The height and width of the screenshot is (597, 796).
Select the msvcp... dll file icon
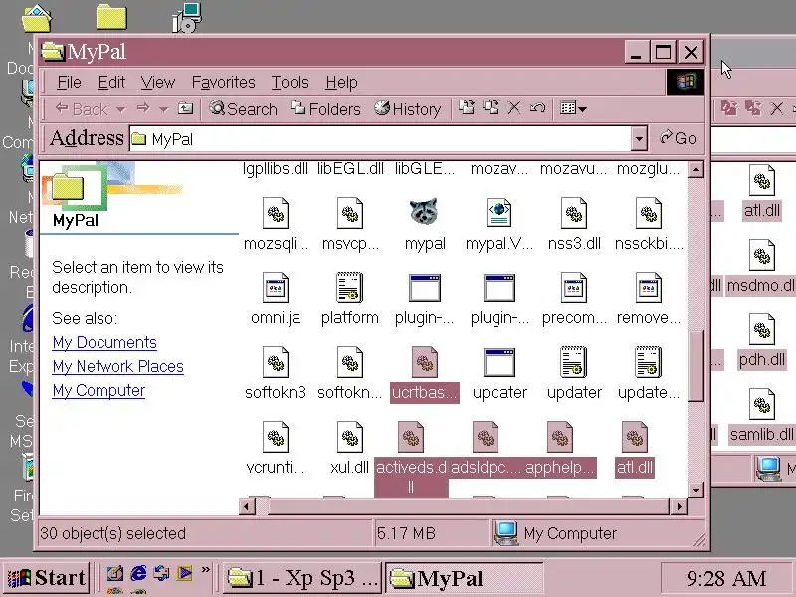[350, 213]
